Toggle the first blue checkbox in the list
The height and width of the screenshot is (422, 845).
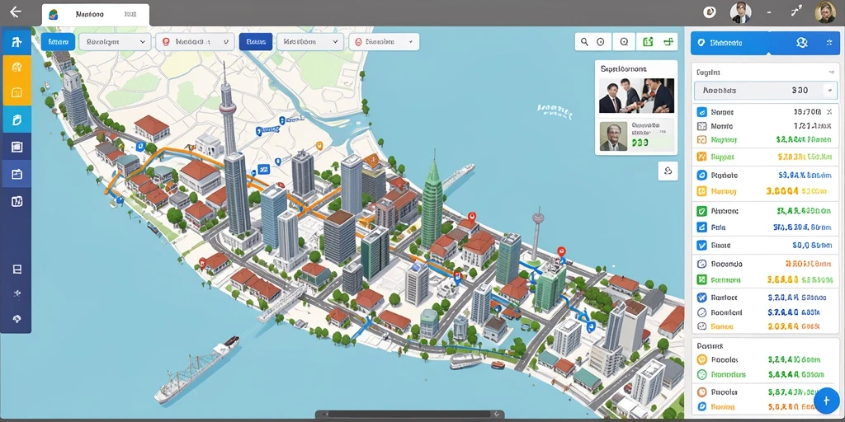click(x=701, y=112)
